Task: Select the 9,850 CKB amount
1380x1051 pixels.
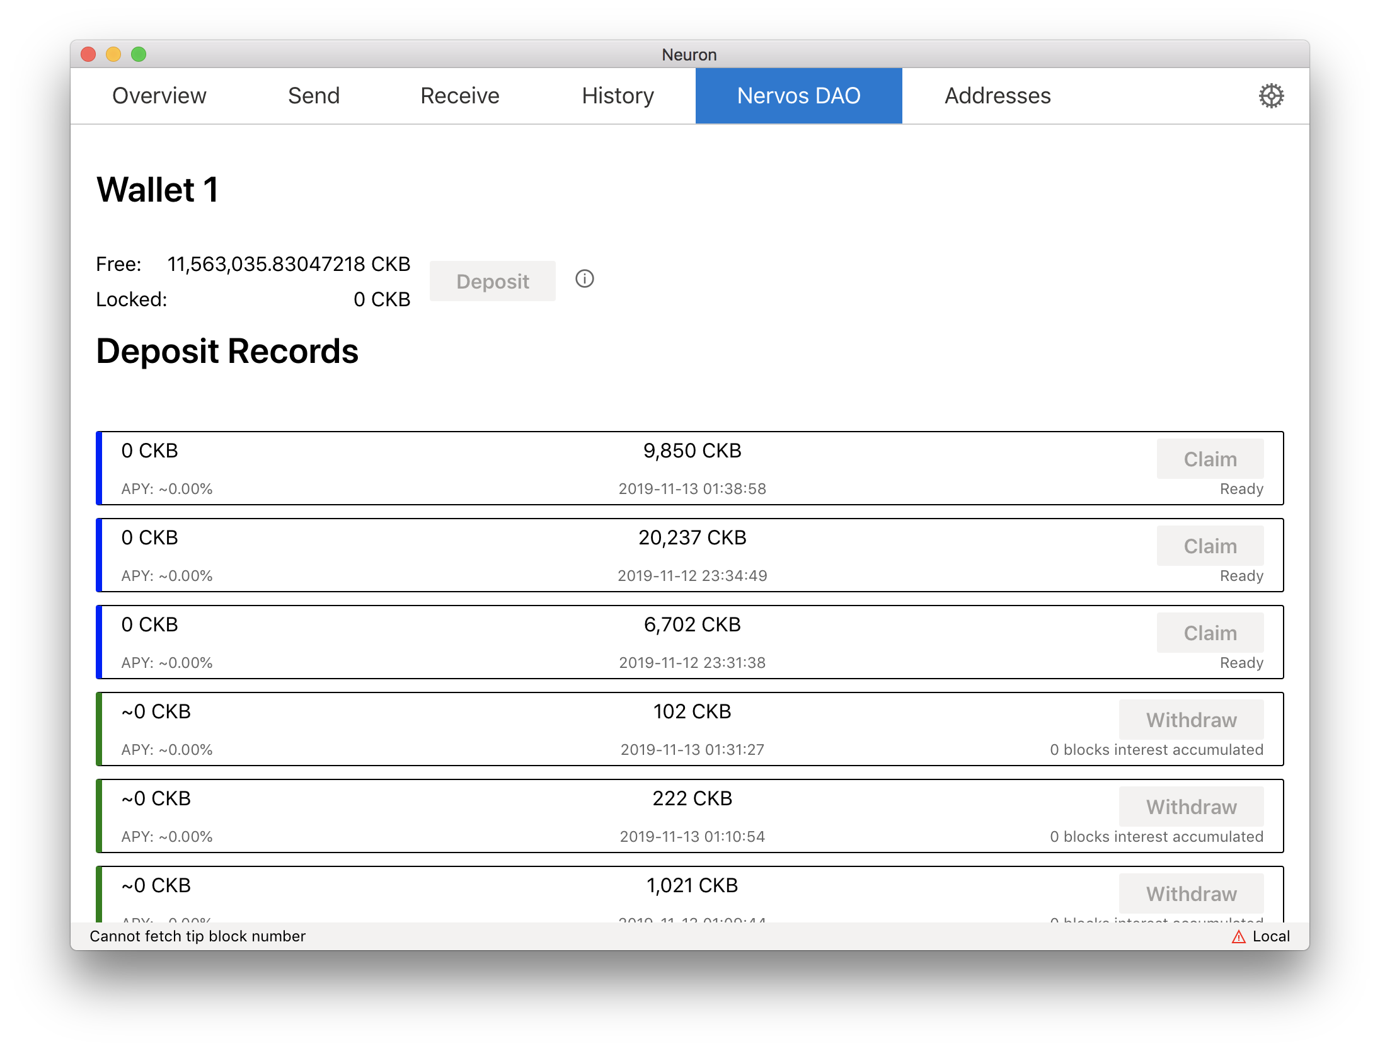Action: pos(692,451)
